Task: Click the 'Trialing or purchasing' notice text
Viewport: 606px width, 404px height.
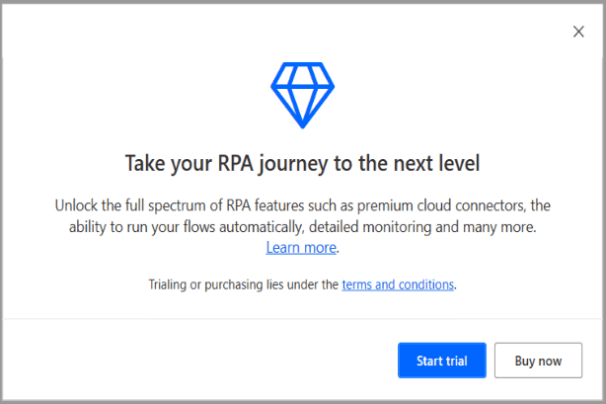Action: tap(303, 284)
